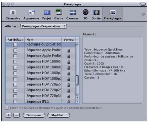Click the Dupliquer button
Image resolution: width=148 pixels, height=122 pixels.
[34, 115]
